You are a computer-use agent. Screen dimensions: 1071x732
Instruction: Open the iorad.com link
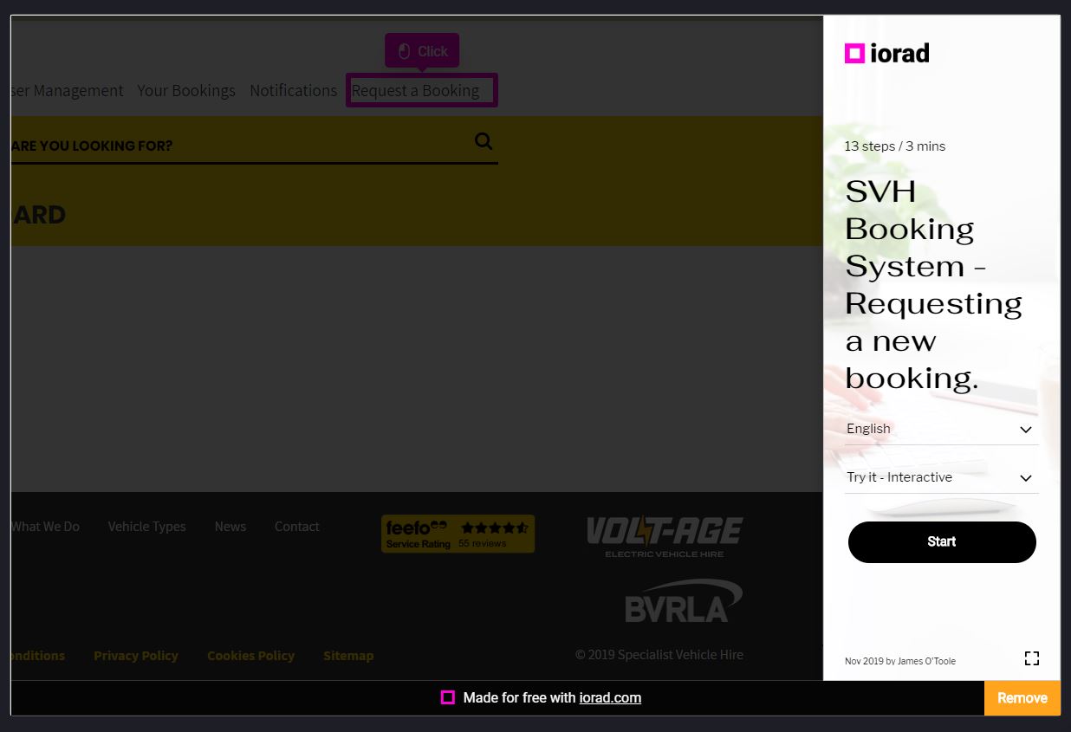(610, 697)
